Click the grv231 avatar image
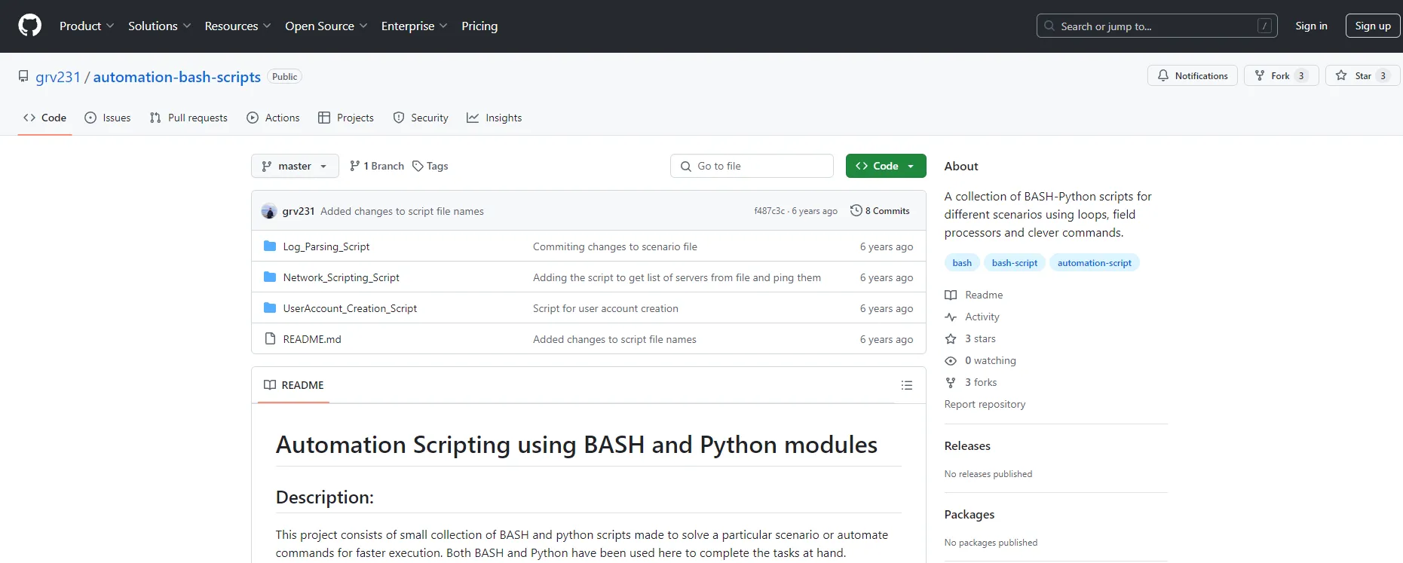The width and height of the screenshot is (1403, 563). [x=269, y=211]
